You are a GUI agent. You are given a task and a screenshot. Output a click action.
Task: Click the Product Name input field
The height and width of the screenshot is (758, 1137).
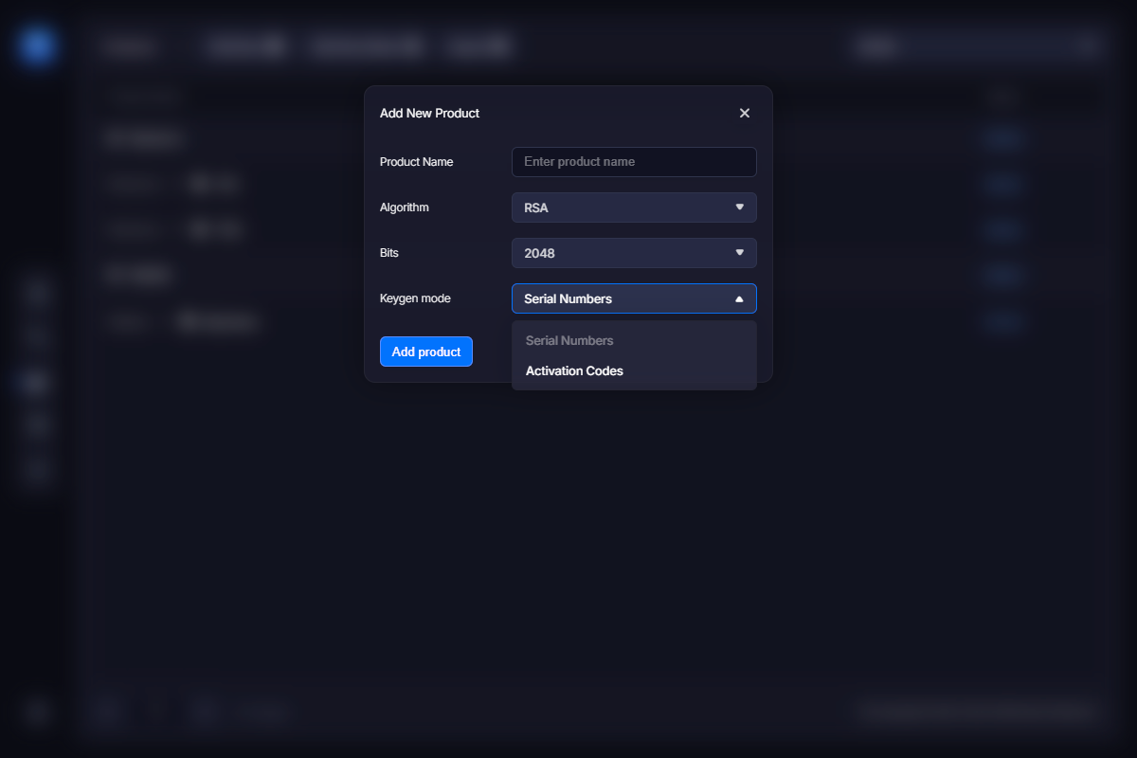pyautogui.click(x=634, y=162)
